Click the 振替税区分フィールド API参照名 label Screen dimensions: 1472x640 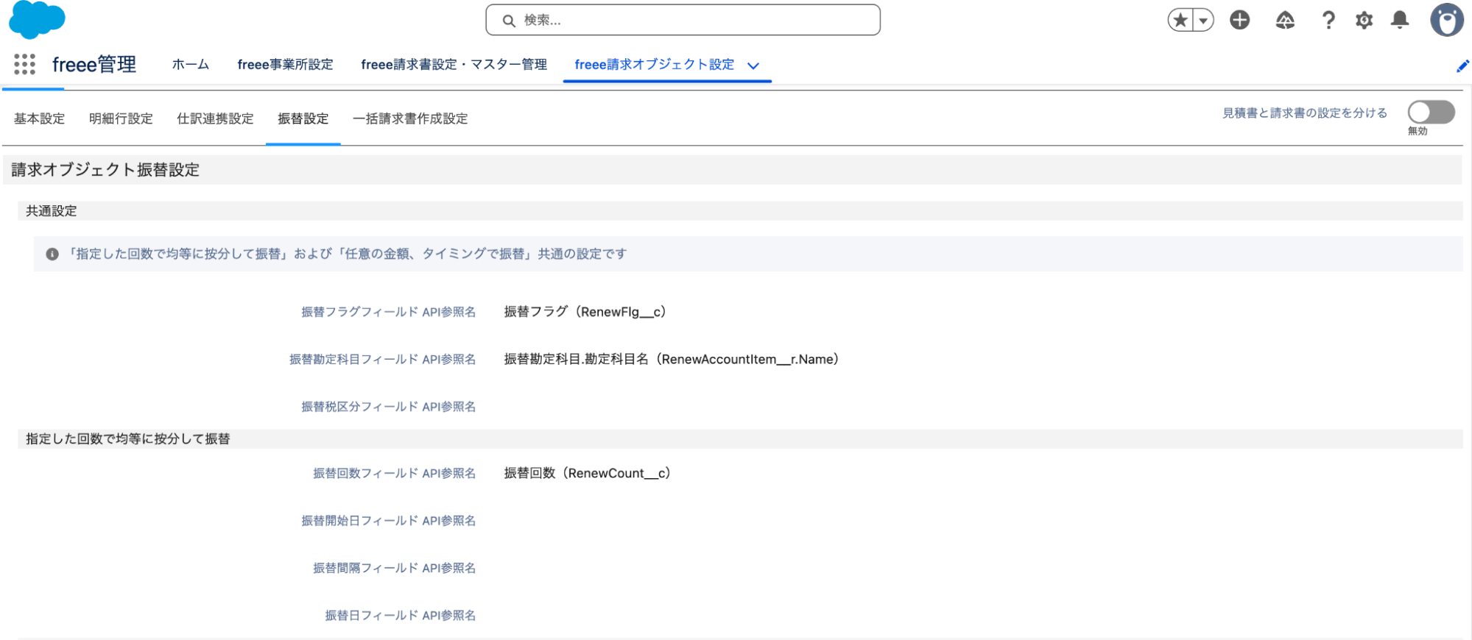click(388, 407)
